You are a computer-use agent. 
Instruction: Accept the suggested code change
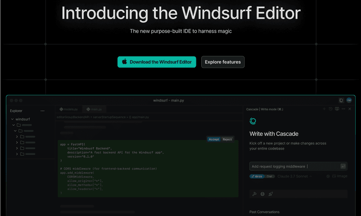point(214,140)
